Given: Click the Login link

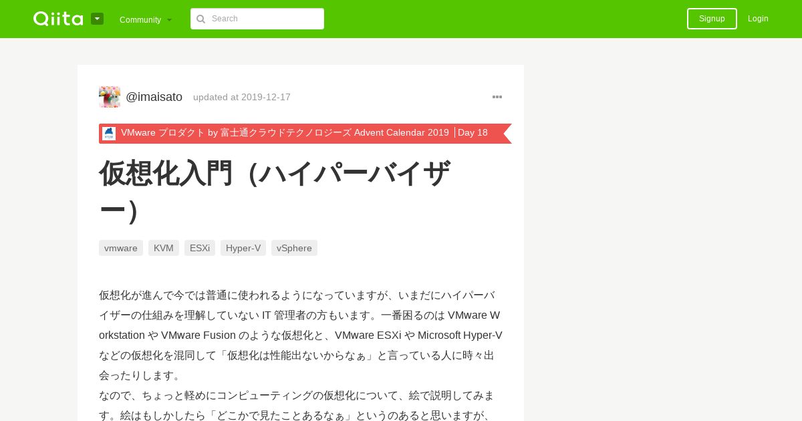Looking at the screenshot, I should click(758, 19).
